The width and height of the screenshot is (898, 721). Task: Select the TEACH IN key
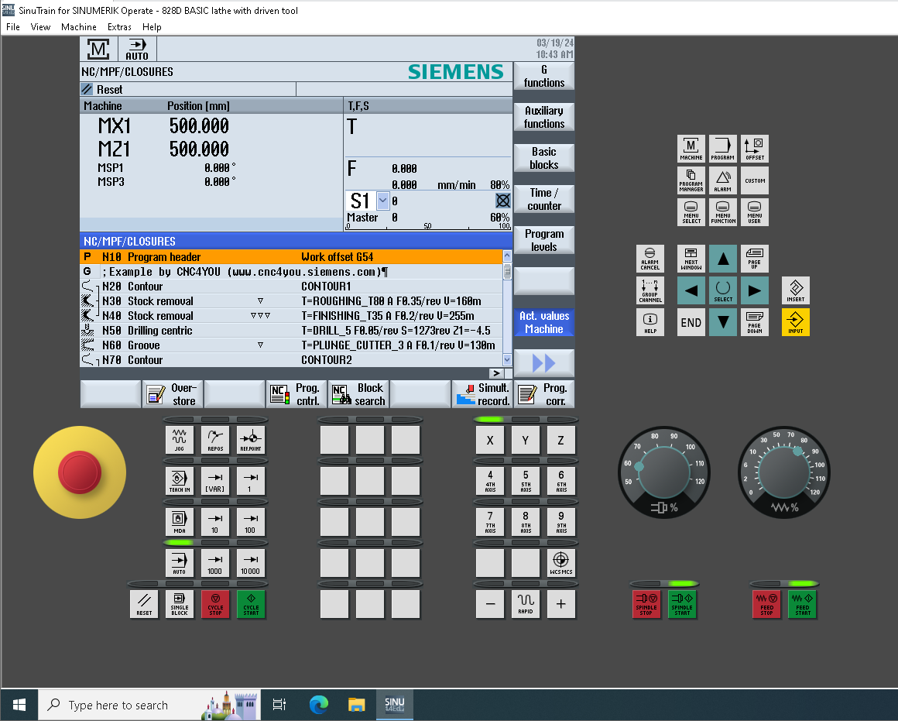[x=180, y=481]
